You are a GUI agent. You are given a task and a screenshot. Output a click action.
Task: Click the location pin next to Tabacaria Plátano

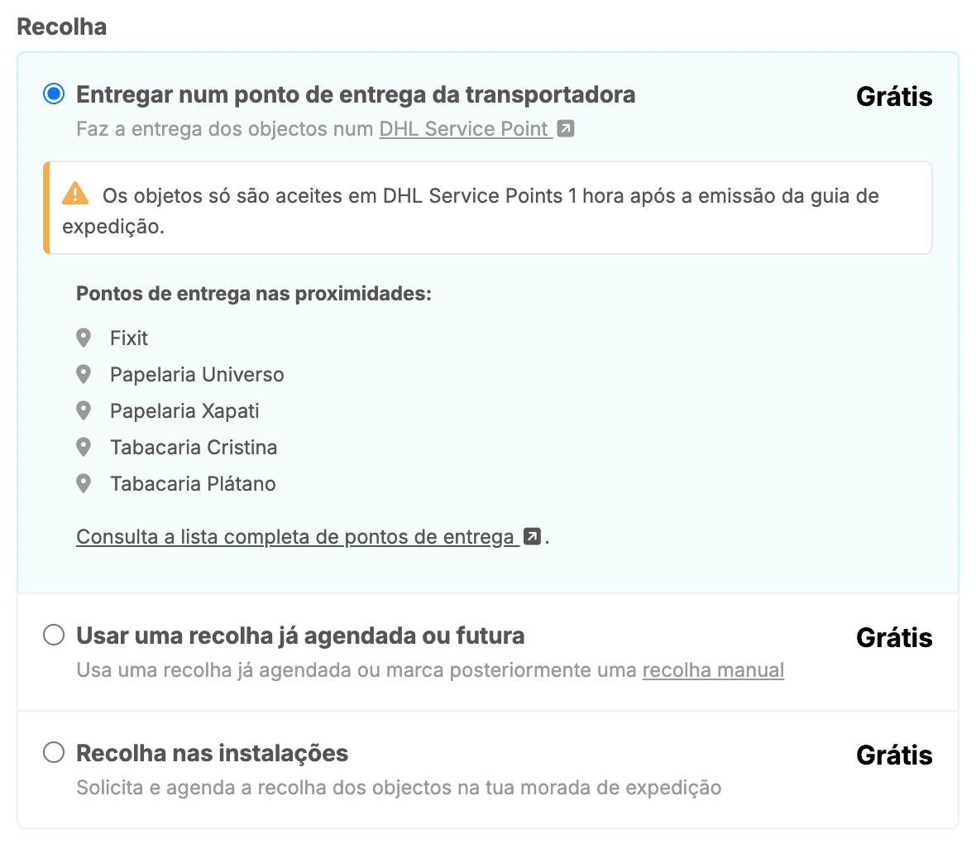(84, 483)
